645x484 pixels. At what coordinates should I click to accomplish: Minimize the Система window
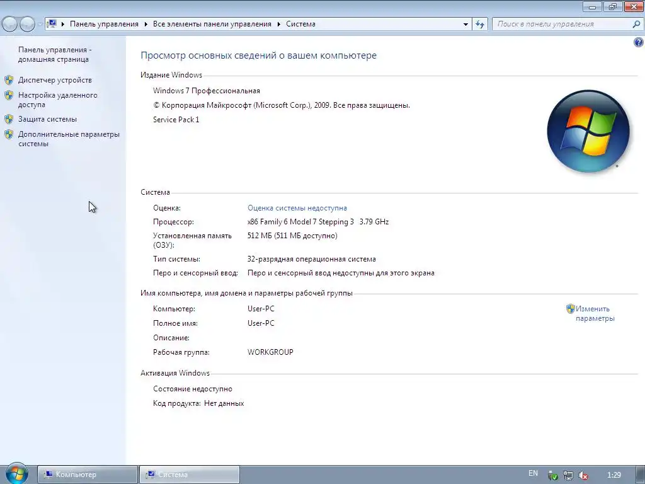[x=592, y=6]
